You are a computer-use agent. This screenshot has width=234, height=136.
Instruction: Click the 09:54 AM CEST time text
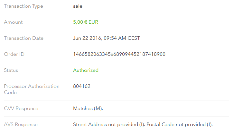tap(122, 38)
